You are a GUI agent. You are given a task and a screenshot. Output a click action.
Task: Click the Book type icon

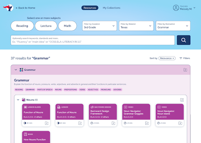[x=26, y=134]
